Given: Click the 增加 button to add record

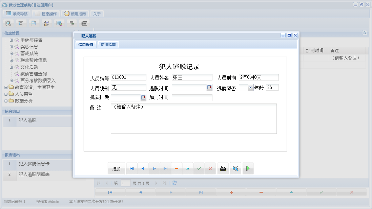Looking at the screenshot, I should point(116,168).
